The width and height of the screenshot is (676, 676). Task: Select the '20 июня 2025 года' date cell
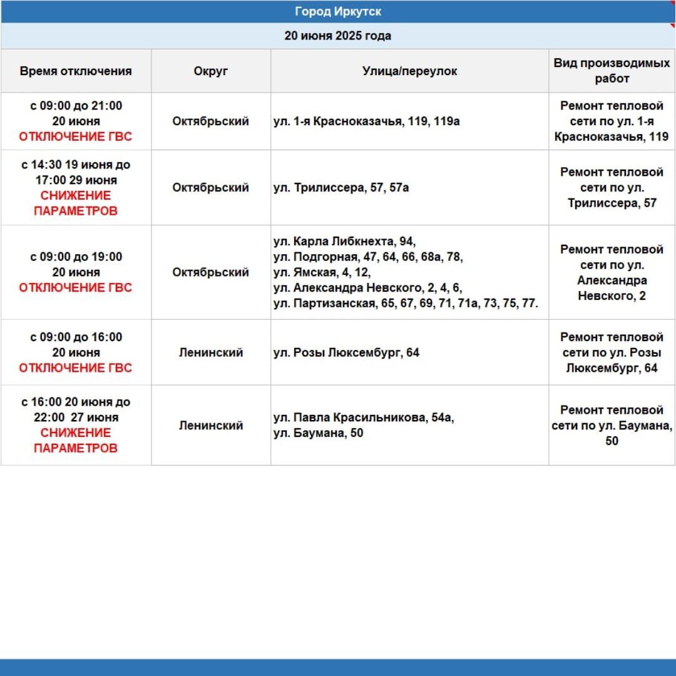pyautogui.click(x=338, y=36)
